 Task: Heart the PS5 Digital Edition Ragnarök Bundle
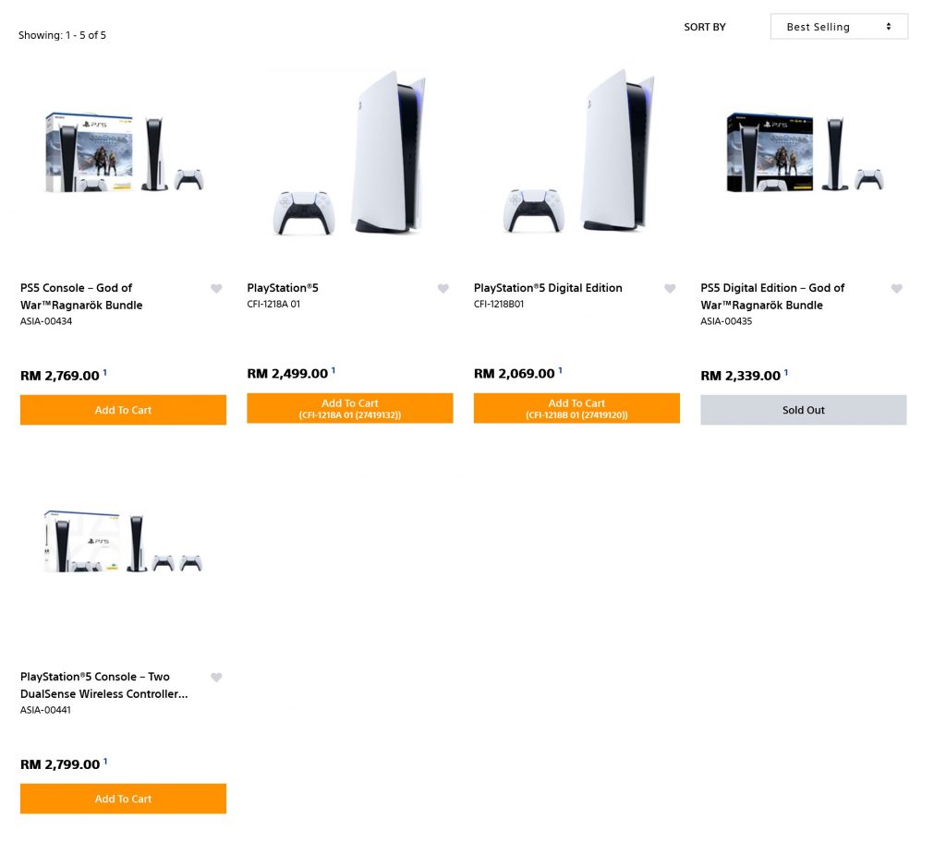[x=896, y=289]
